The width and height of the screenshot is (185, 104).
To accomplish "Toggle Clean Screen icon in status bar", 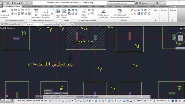I will point(184,101).
